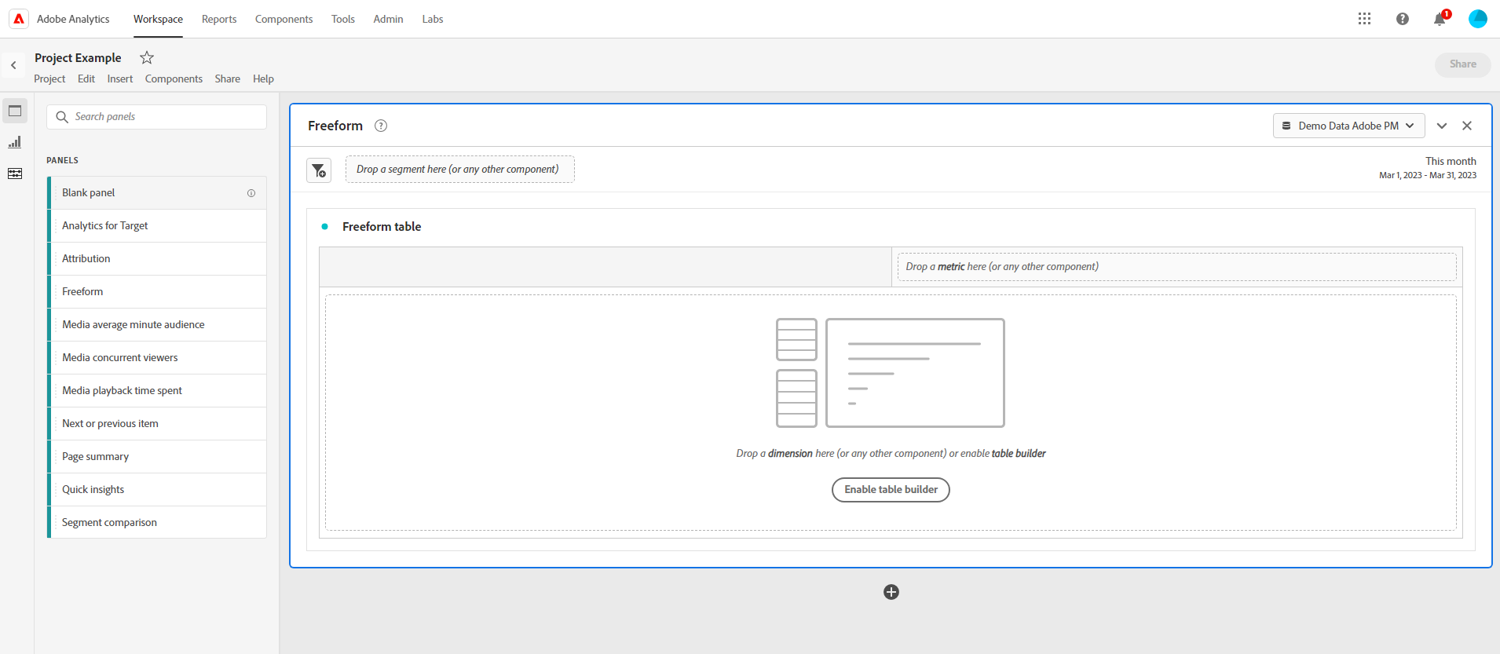Click the segment drop zone field

click(460, 170)
